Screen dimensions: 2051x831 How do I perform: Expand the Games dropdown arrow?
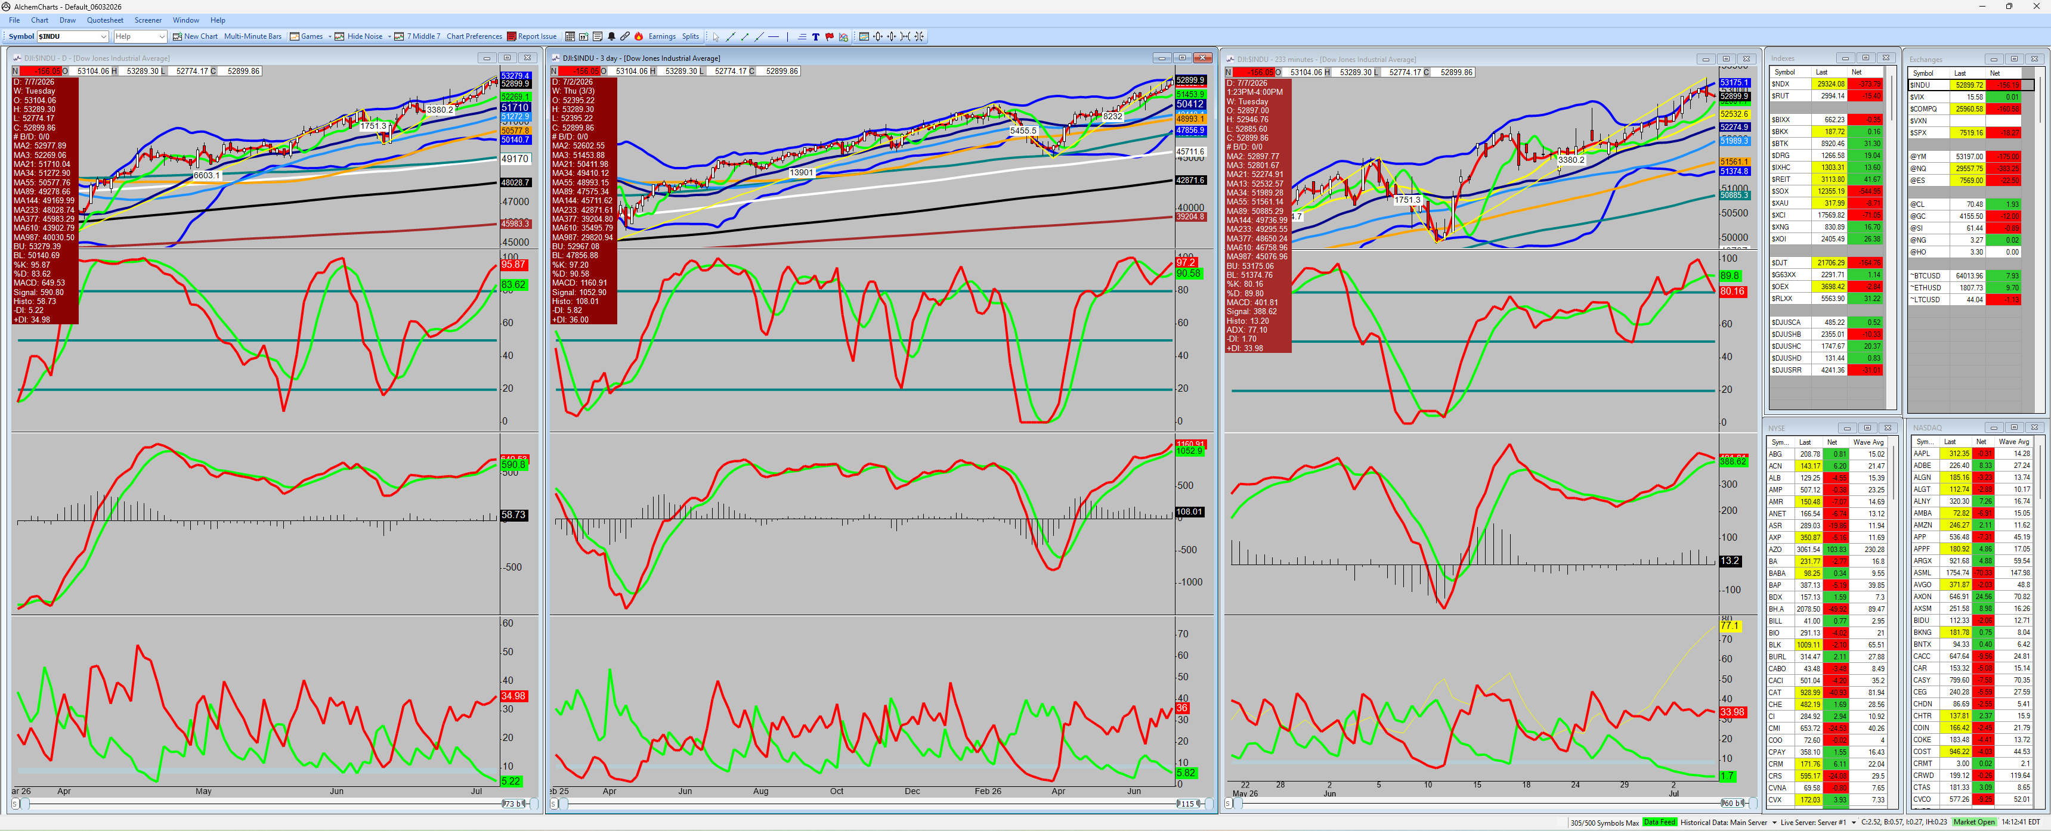pyautogui.click(x=329, y=36)
